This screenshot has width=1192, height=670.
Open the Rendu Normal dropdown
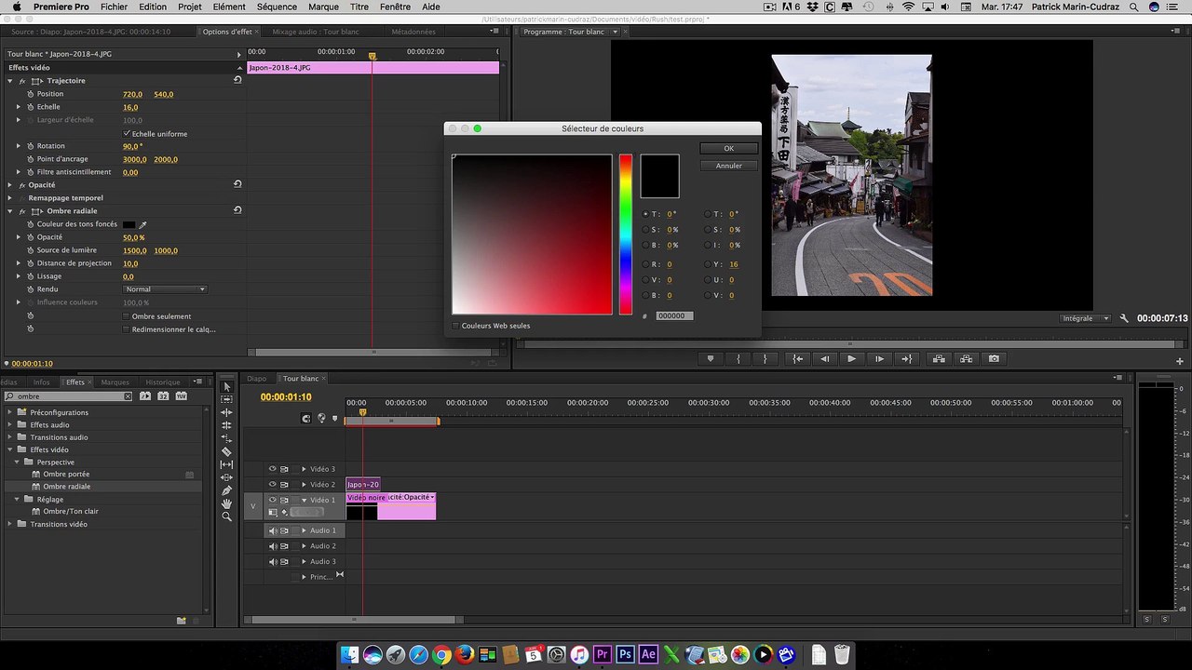point(165,289)
